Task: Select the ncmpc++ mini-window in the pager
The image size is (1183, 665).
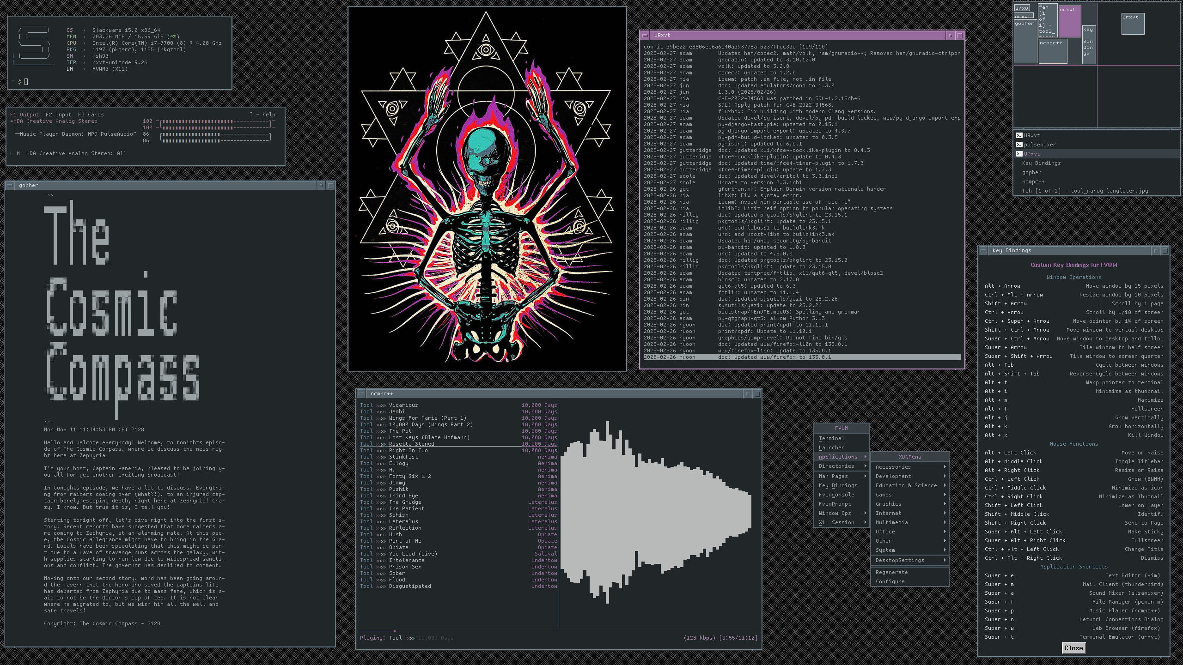Action: [x=1053, y=51]
